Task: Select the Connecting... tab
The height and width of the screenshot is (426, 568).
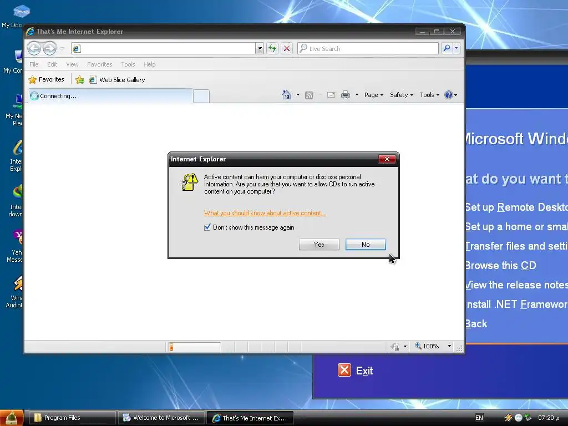Action: 110,96
